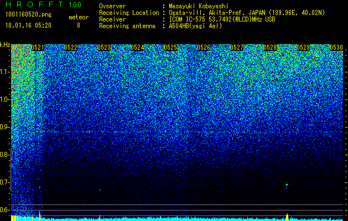Click the 0526 time marker

coord(204,48)
